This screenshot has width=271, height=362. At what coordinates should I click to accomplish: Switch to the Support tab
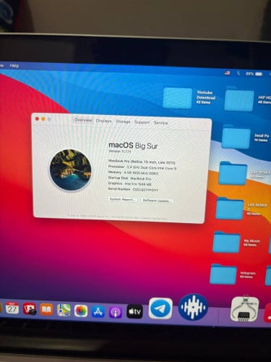tap(142, 122)
